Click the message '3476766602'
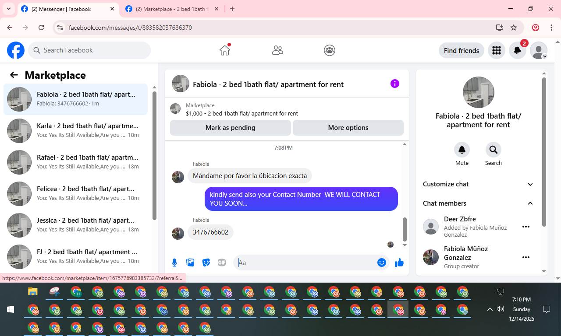561x336 pixels. (x=210, y=232)
